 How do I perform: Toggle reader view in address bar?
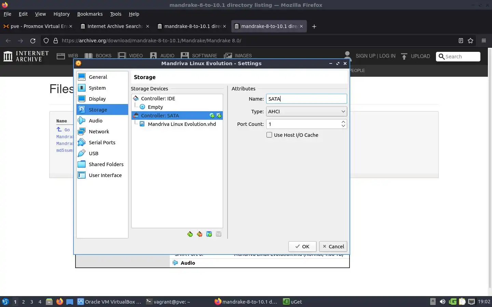pos(461,41)
